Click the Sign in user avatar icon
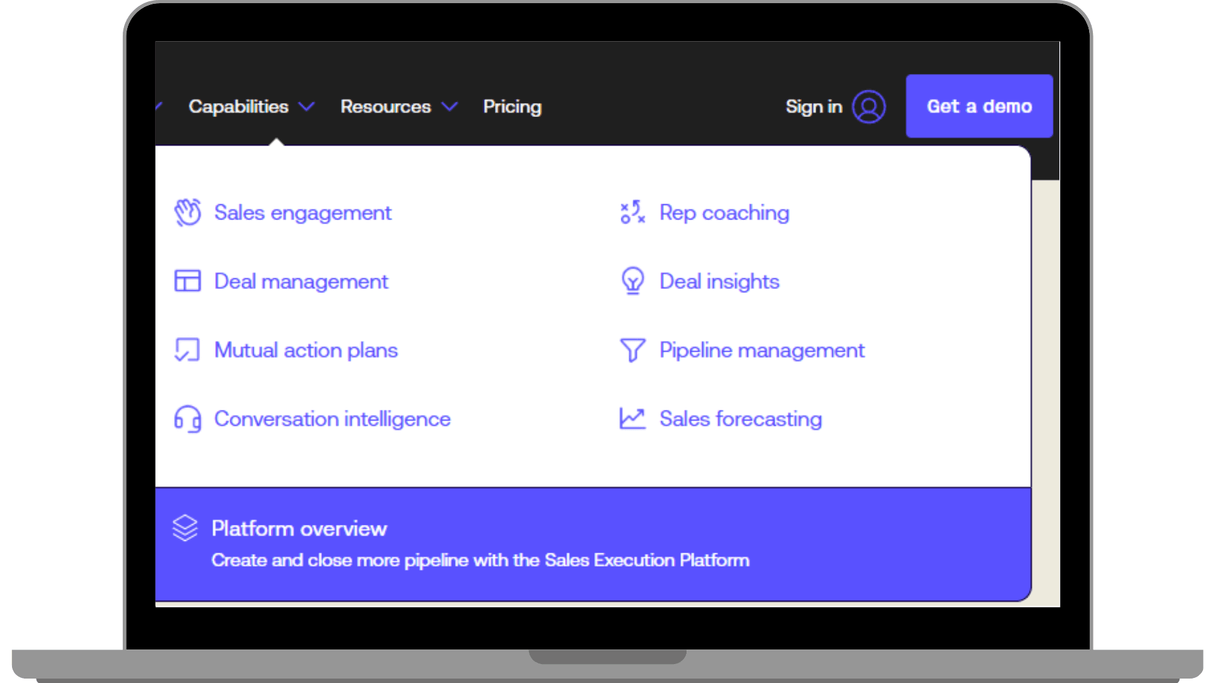 coord(869,107)
